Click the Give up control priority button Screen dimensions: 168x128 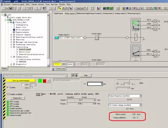[x=21, y=81]
